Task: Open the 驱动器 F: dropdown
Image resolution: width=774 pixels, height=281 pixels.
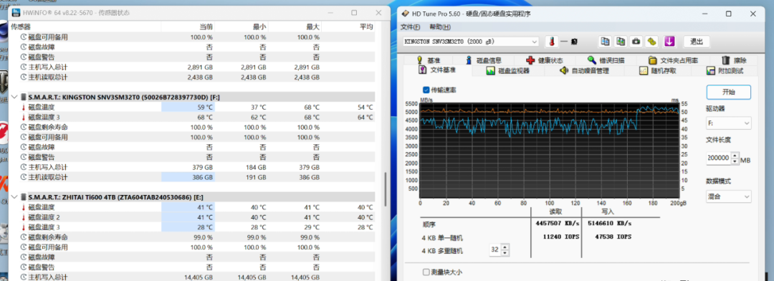Action: 728,123
